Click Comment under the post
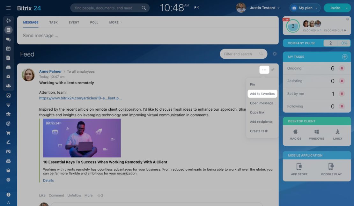 (56, 195)
